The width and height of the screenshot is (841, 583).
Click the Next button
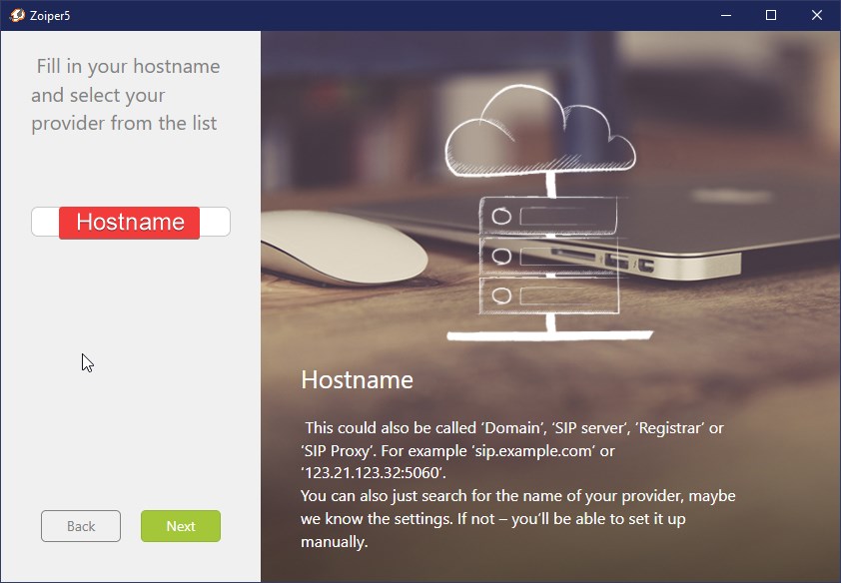coord(180,526)
